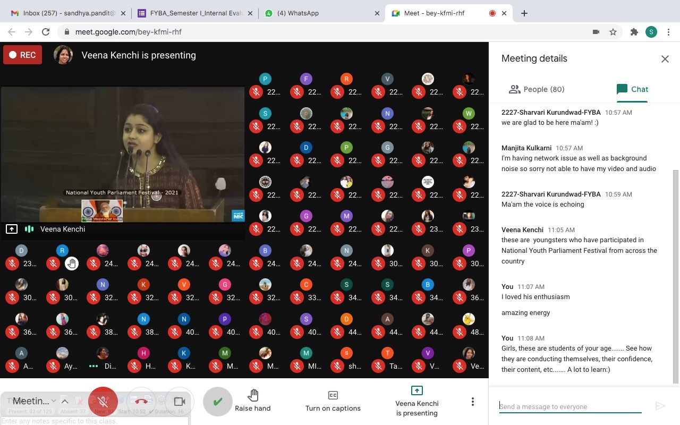Screen dimensions: 680x425
Task: Toggle your microphone mute button
Action: pos(104,401)
